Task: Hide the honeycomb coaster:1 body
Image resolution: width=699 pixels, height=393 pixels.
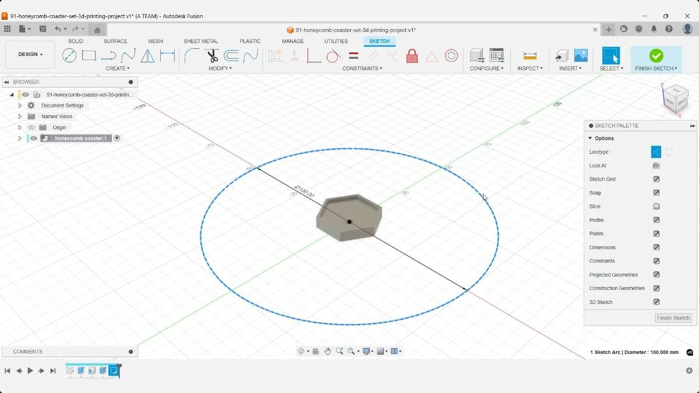Action: click(33, 138)
